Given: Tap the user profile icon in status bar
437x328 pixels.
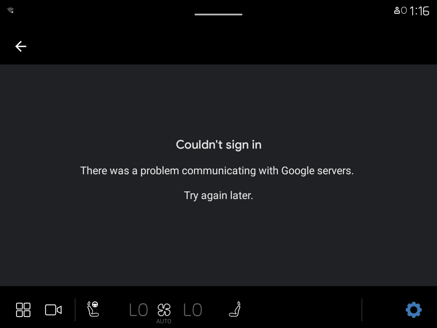Looking at the screenshot, I should coord(397,11).
